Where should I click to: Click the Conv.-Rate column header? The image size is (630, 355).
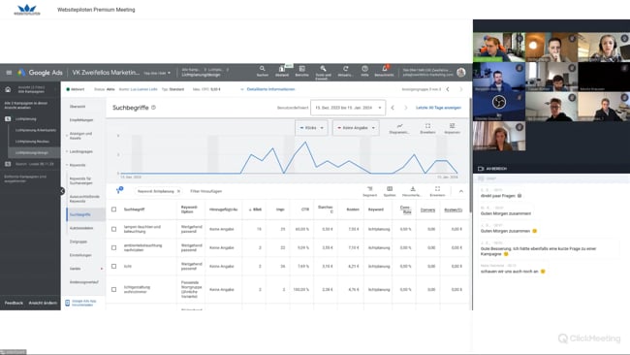point(406,210)
